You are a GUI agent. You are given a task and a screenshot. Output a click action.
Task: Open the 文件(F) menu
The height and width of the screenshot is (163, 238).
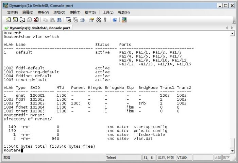pos(13,13)
